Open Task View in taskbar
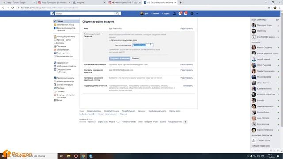 point(61,156)
